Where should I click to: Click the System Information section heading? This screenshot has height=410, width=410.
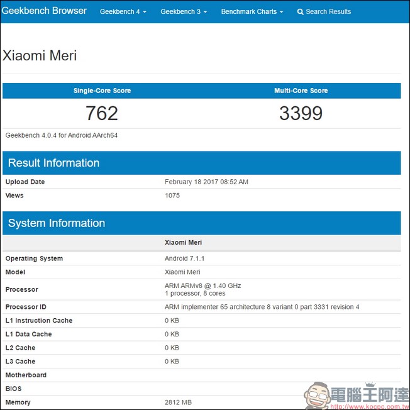57,223
